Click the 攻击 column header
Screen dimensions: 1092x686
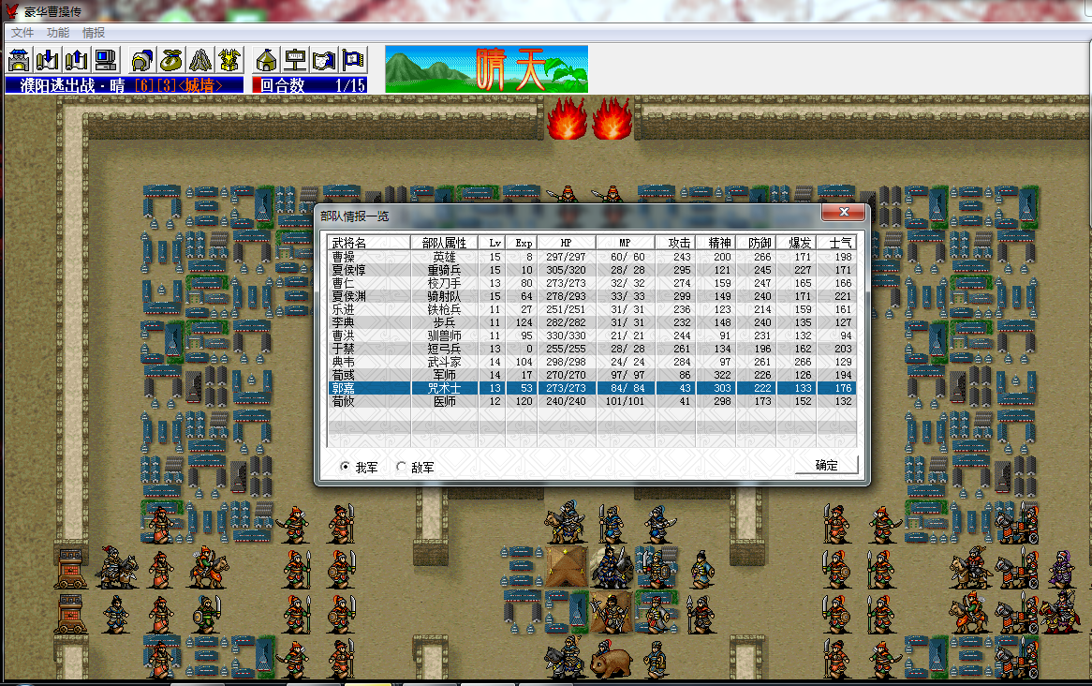point(675,243)
